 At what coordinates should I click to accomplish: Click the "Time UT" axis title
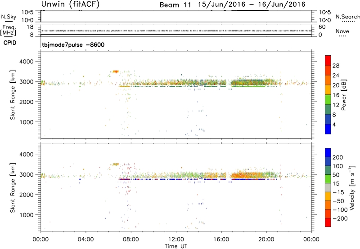(176, 246)
